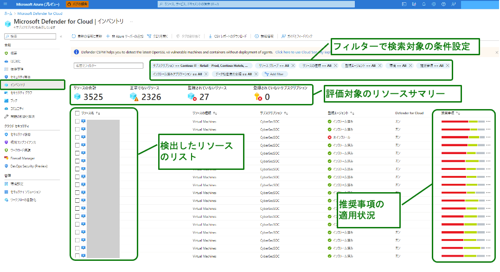Click the refresh icon in the toolbar

74,36
